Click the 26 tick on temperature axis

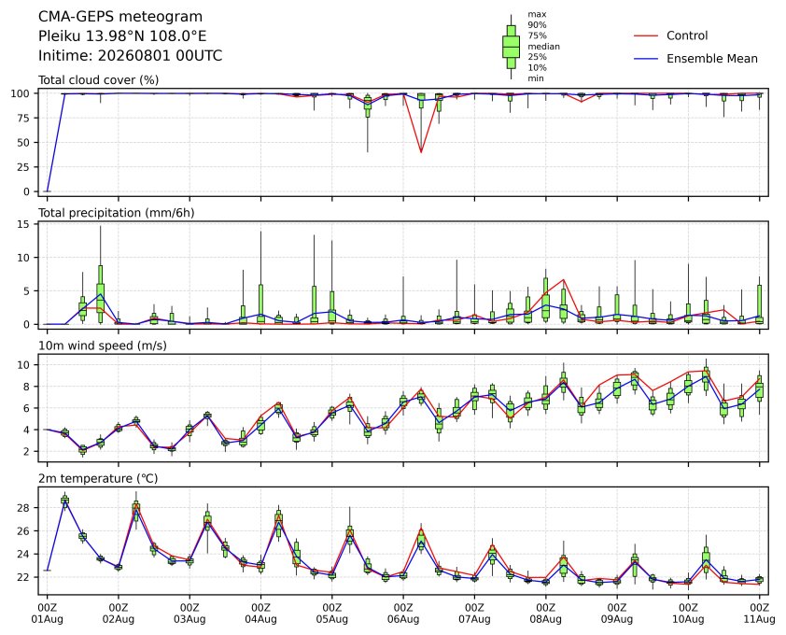[x=23, y=530]
